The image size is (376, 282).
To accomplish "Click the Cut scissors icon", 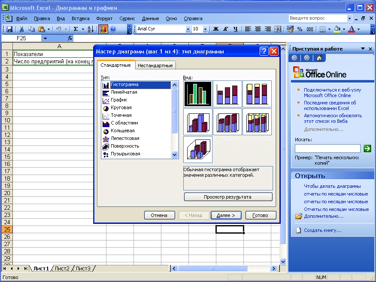I will click(x=21, y=29).
